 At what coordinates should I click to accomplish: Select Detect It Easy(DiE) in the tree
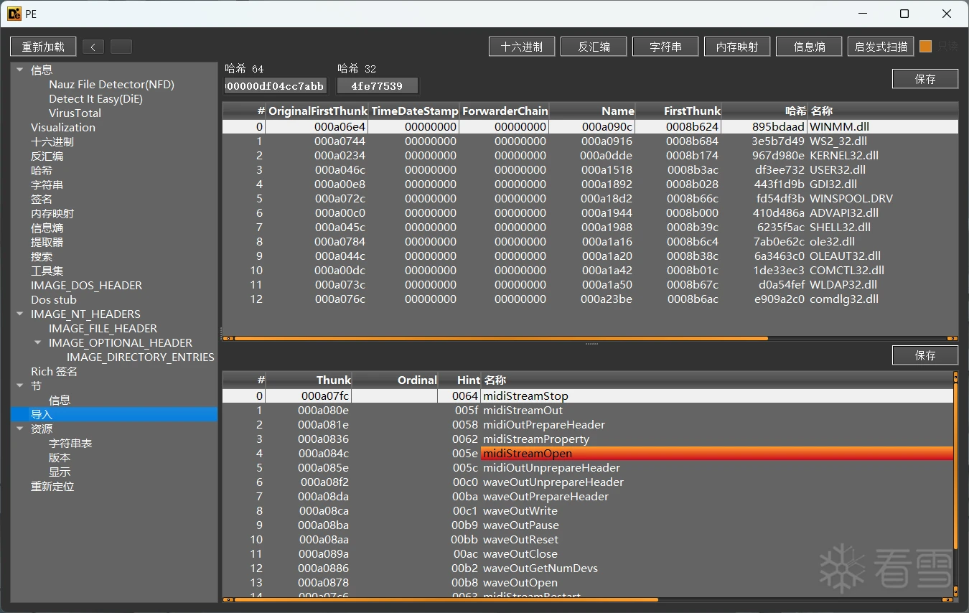(95, 98)
